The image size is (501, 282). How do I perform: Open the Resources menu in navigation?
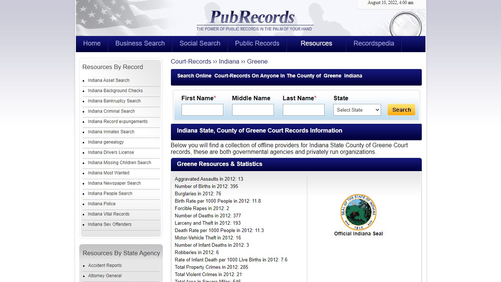pyautogui.click(x=316, y=44)
